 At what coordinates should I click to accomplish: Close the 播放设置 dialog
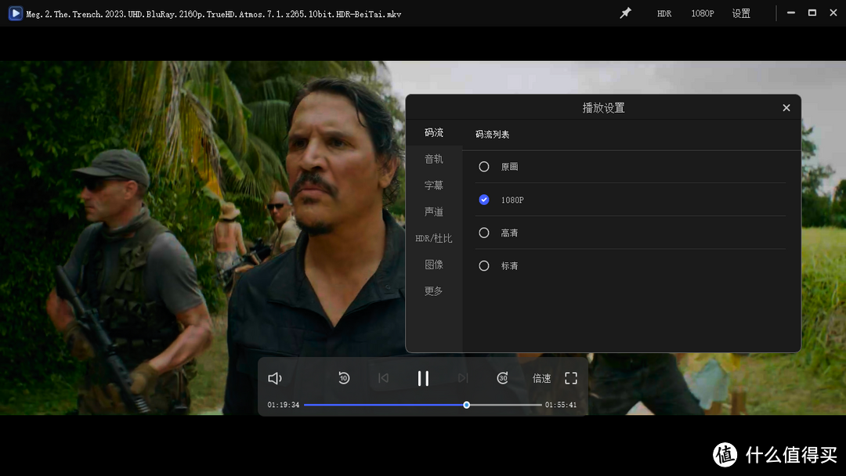[786, 108]
